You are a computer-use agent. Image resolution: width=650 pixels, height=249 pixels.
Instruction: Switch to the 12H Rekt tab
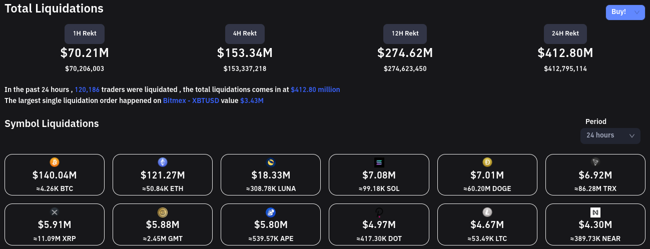(x=405, y=33)
